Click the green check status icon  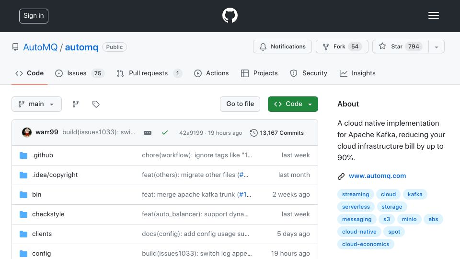pos(165,133)
